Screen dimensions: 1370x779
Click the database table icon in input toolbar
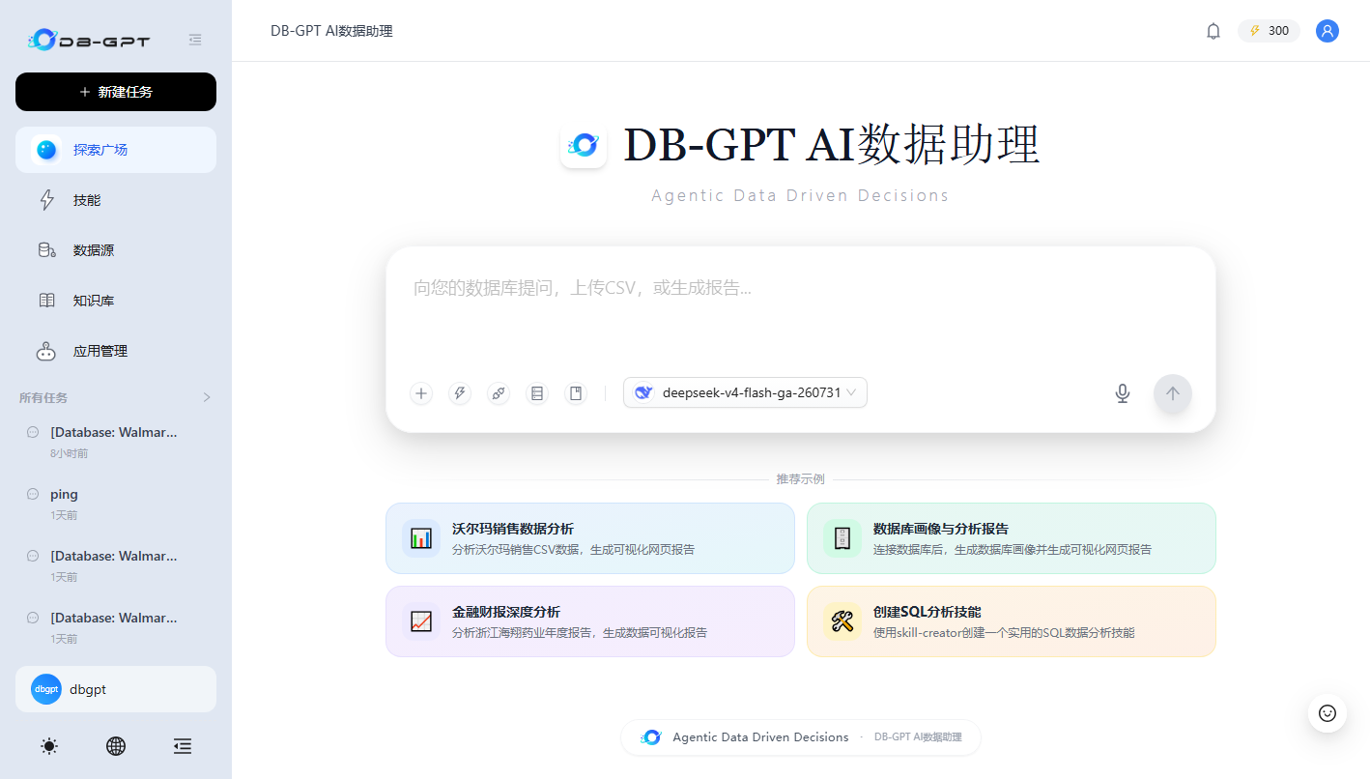pos(537,393)
